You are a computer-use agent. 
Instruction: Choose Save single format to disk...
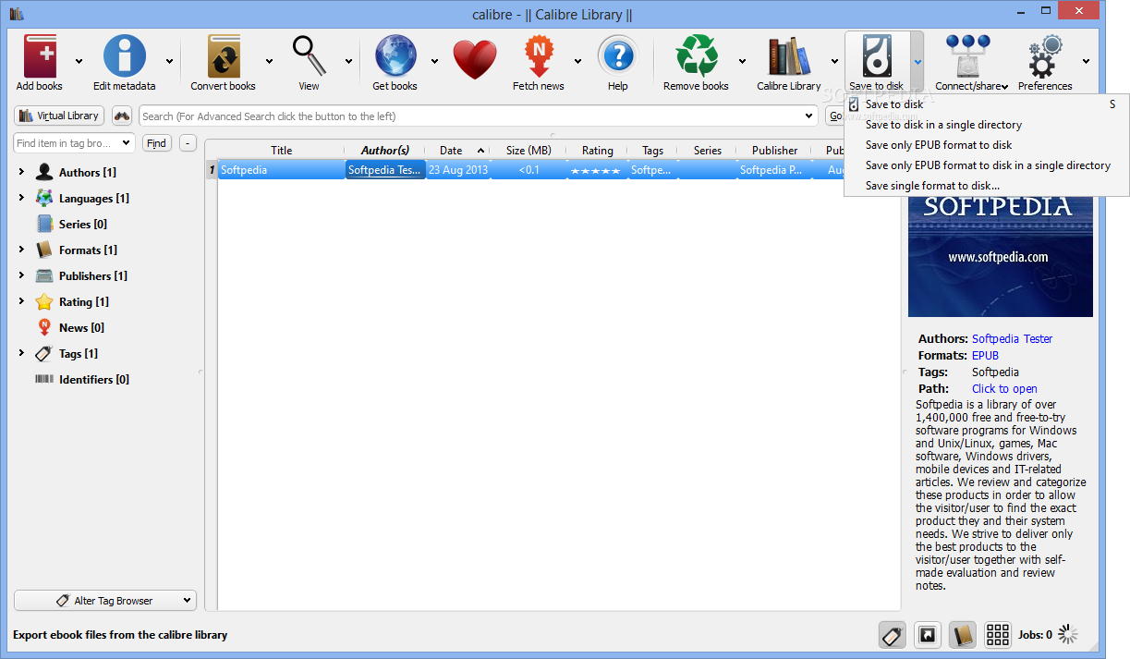pyautogui.click(x=986, y=186)
